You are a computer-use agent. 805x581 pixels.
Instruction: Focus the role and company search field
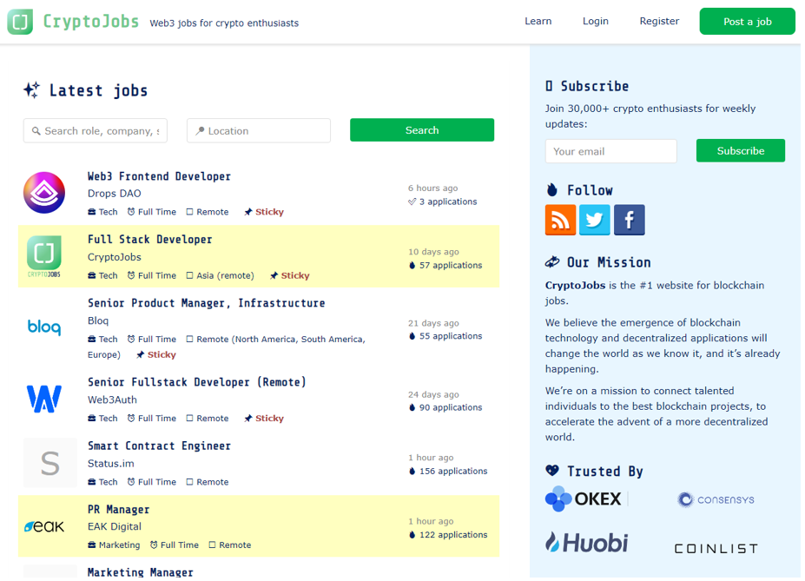(x=95, y=131)
